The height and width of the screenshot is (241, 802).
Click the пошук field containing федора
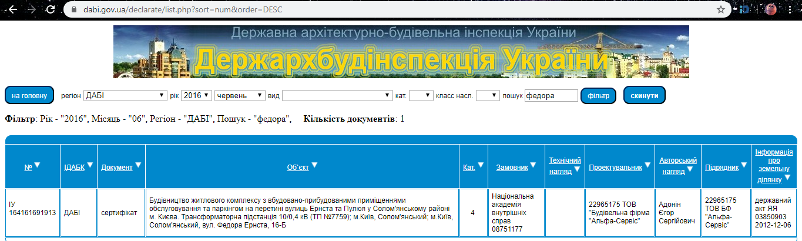[x=551, y=95]
